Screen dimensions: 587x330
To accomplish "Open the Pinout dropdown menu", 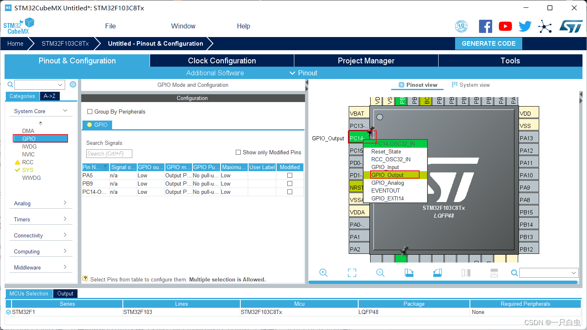I will [304, 73].
